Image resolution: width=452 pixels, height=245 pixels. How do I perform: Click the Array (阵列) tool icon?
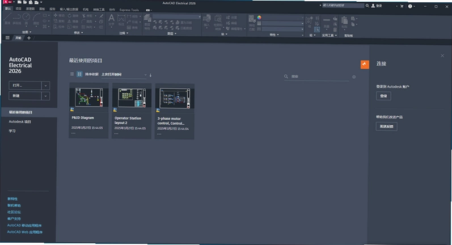pos(83,27)
